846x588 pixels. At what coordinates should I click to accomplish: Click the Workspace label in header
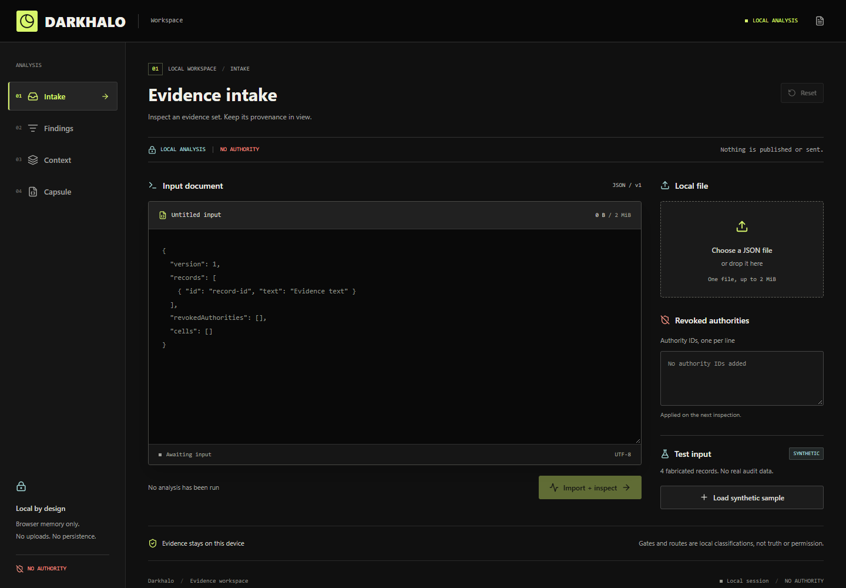[x=167, y=21]
